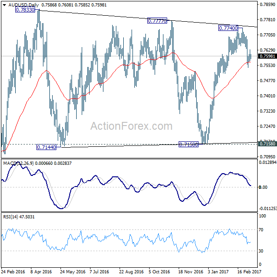Select the RSI(14) 47.5031 label
Viewport: 277px width, 277px height.
(19, 217)
